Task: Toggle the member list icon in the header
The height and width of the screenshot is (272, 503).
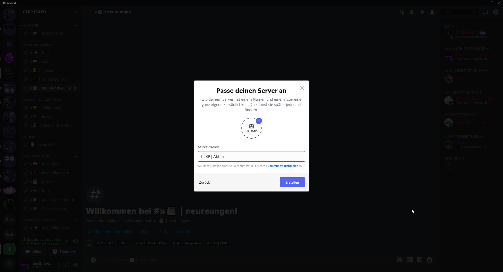Action: [433, 12]
